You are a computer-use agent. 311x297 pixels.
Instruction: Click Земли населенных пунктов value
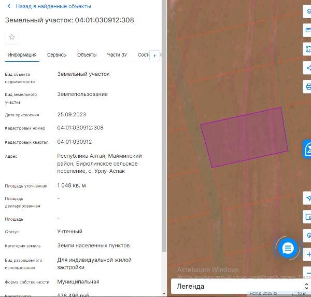coord(93,246)
